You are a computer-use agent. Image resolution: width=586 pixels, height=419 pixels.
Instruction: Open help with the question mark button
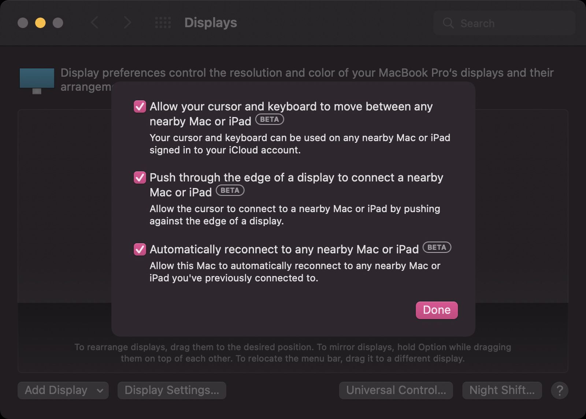(x=560, y=390)
